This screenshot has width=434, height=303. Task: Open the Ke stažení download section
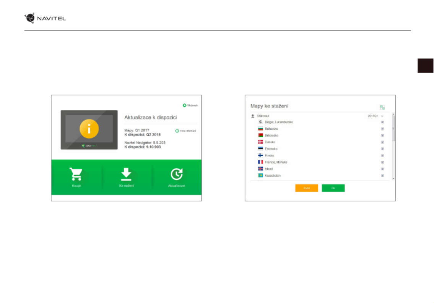coord(127,177)
